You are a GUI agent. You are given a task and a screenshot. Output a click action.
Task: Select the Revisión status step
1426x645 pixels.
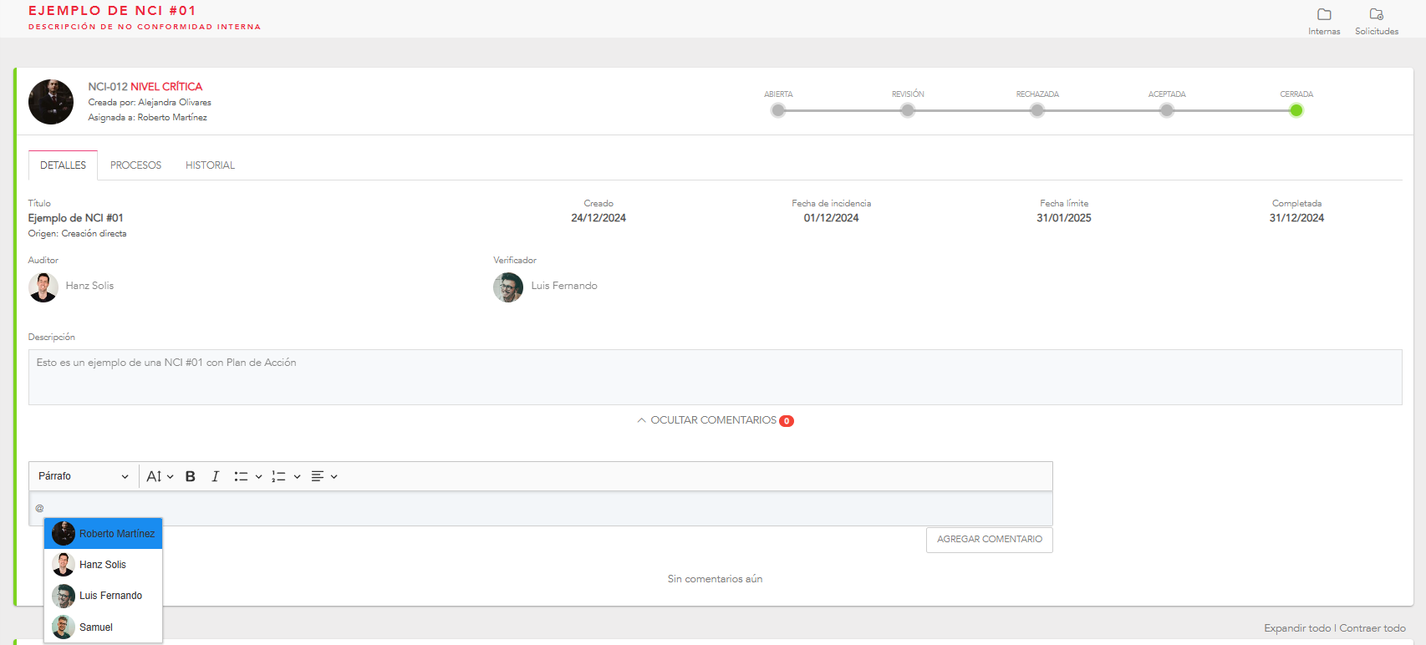907,110
